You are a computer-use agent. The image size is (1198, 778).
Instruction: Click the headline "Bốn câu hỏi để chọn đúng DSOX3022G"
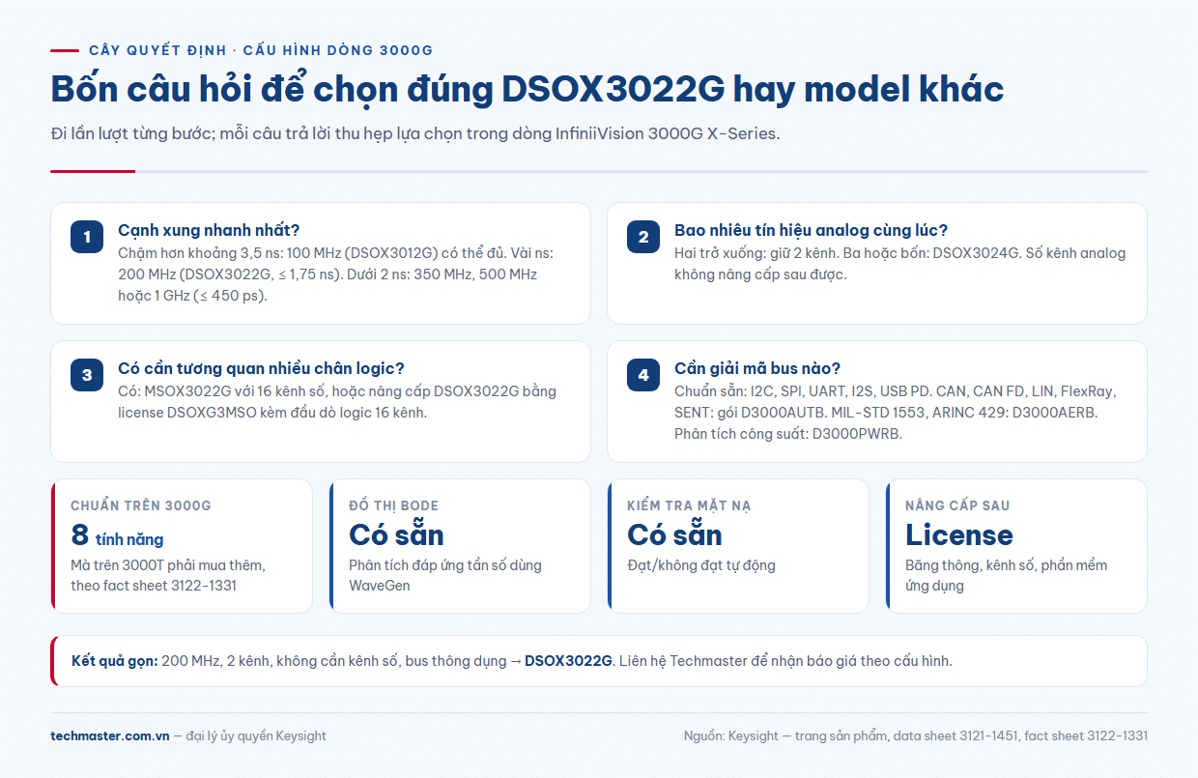tap(528, 89)
